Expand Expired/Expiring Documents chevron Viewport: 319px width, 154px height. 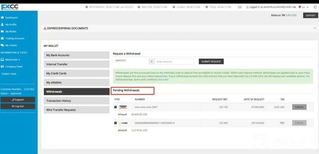(315, 28)
